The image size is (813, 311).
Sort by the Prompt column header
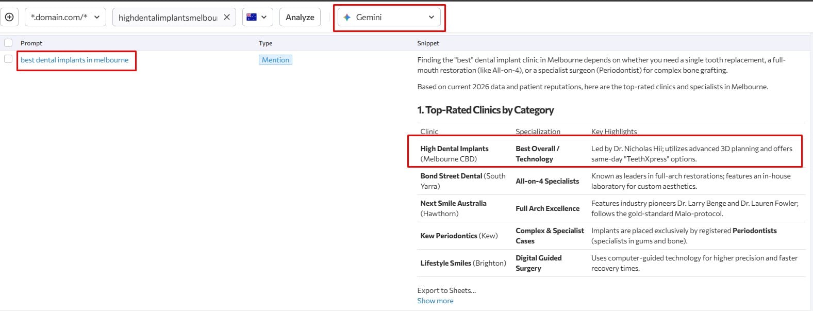click(x=31, y=43)
